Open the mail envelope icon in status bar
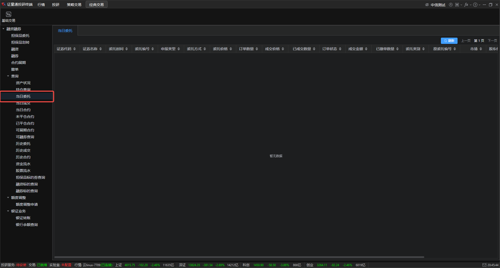The image size is (500, 268). pos(484,265)
